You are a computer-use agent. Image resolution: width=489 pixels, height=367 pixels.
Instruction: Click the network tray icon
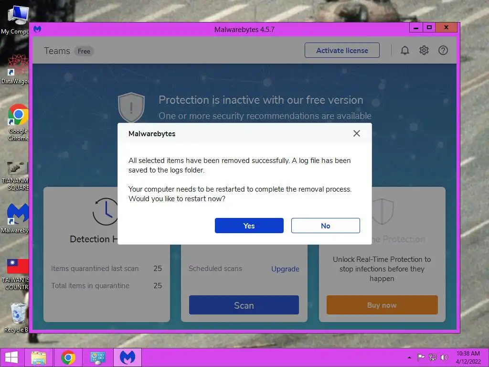click(433, 357)
